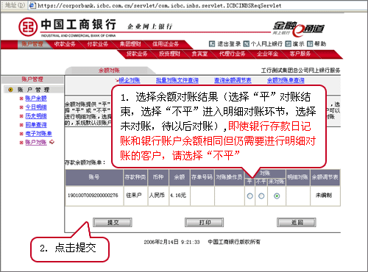Open 批量对账文件查询 link
Screen dimensions: 368x272
coord(177,80)
